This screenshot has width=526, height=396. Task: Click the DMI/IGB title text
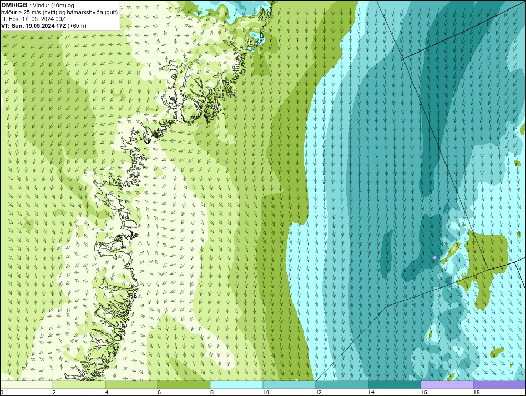pyautogui.click(x=14, y=5)
